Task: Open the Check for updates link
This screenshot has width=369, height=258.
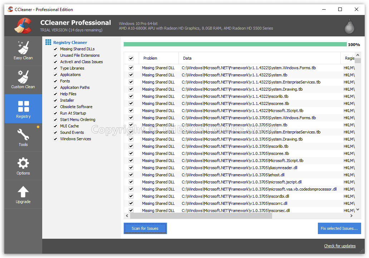Action: click(x=340, y=246)
